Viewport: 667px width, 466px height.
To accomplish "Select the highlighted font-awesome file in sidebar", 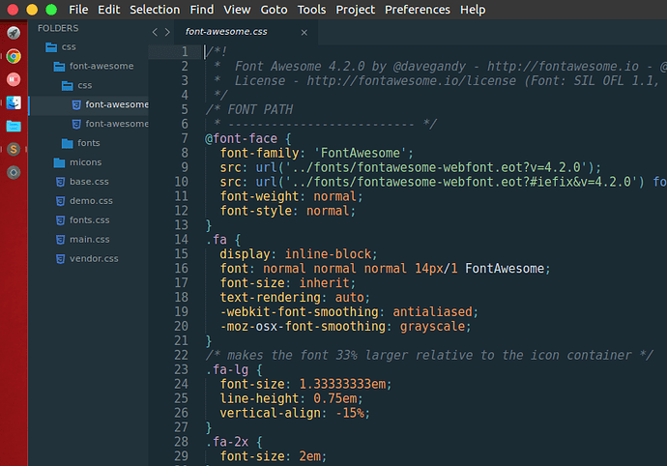I will click(x=89, y=104).
